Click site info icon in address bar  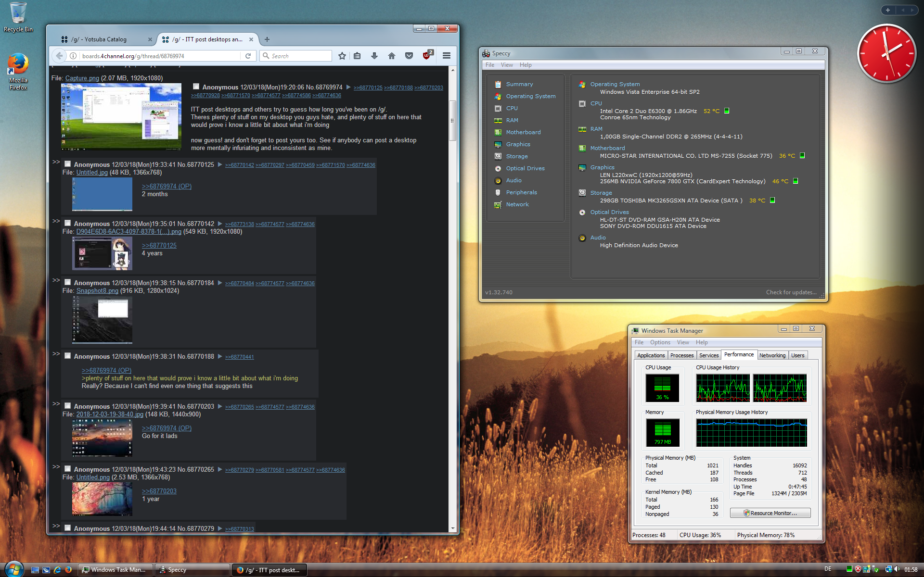73,56
